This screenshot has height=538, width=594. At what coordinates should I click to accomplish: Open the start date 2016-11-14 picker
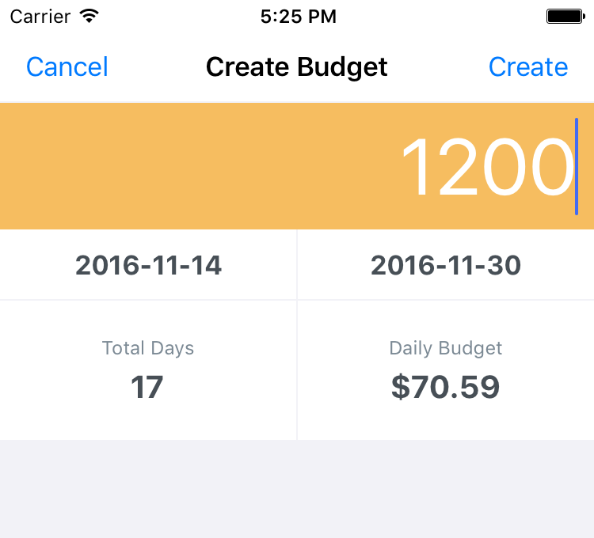148,265
